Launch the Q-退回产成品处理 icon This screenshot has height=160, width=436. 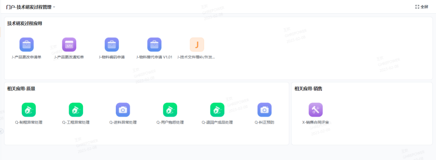point(217,109)
